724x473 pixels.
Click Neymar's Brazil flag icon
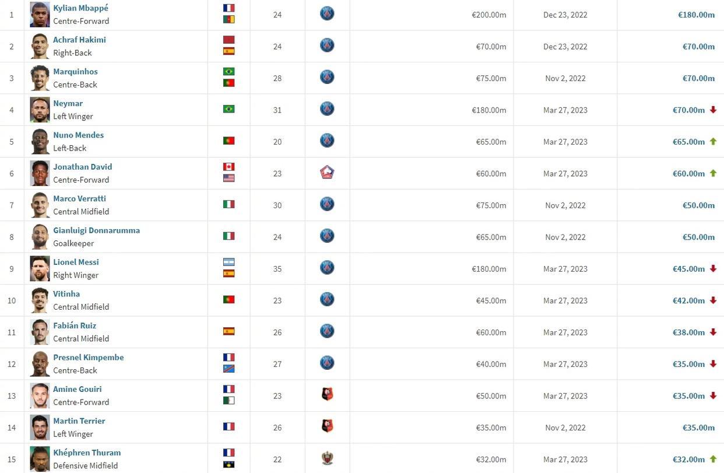pyautogui.click(x=229, y=109)
